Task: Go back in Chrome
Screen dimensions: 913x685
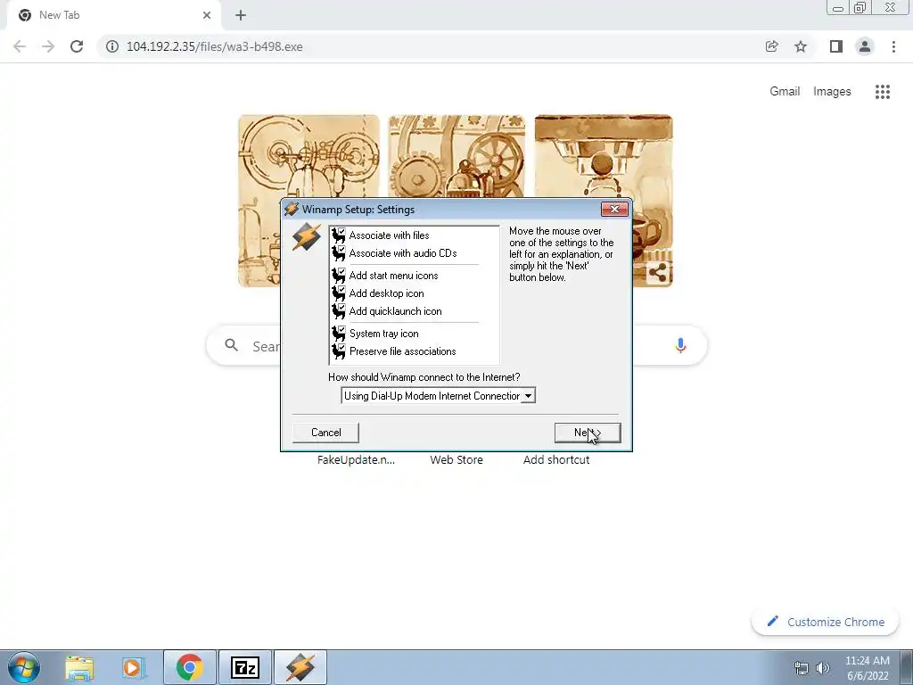Action: (x=20, y=46)
